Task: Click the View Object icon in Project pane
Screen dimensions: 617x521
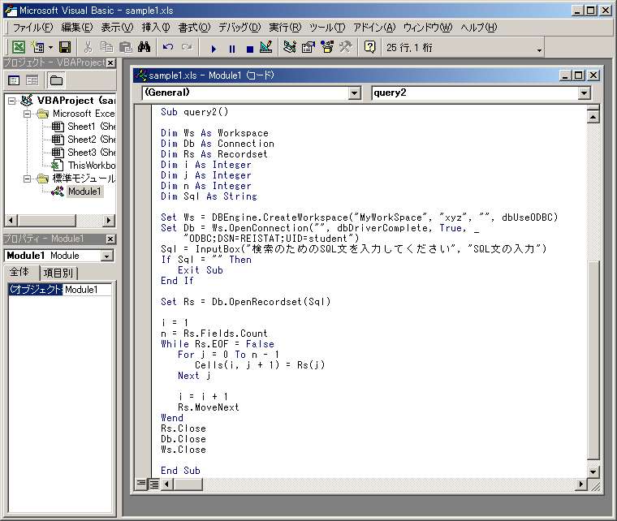Action: point(32,80)
